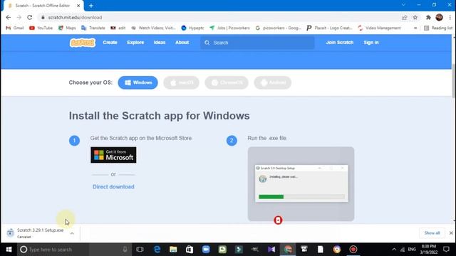Open Microsoft Store from the taskbar
The image size is (456, 256).
[190, 250]
